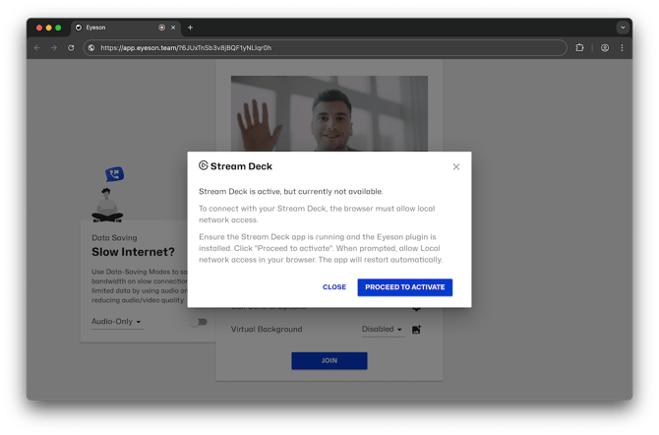Viewport: 659px width, 435px height.
Task: Dismiss Stream Deck dialog with X icon
Action: (x=456, y=167)
